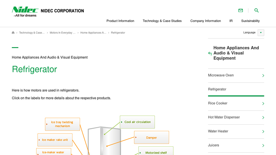The height and width of the screenshot is (155, 276).
Task: Click the chevron next to Juicers
Action: pyautogui.click(x=263, y=146)
